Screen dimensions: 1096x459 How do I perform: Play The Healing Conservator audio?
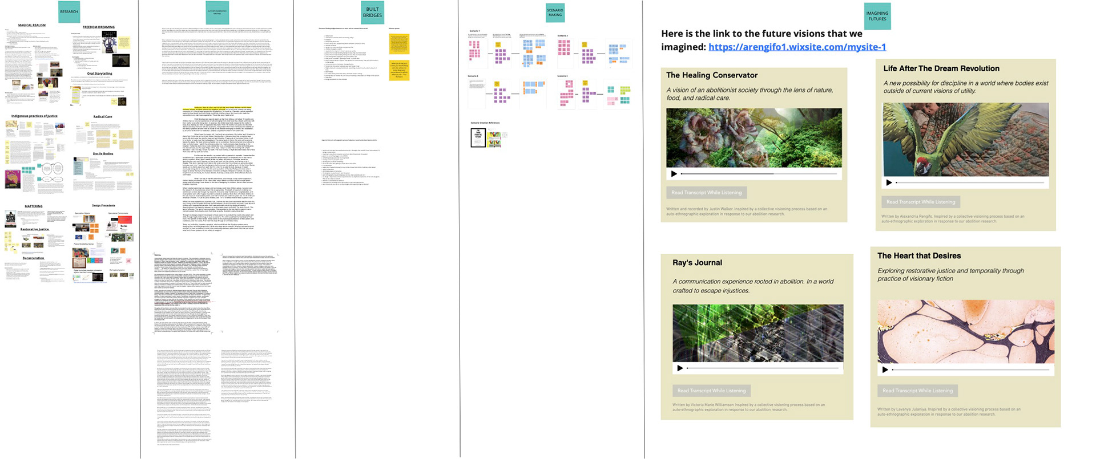tap(674, 174)
